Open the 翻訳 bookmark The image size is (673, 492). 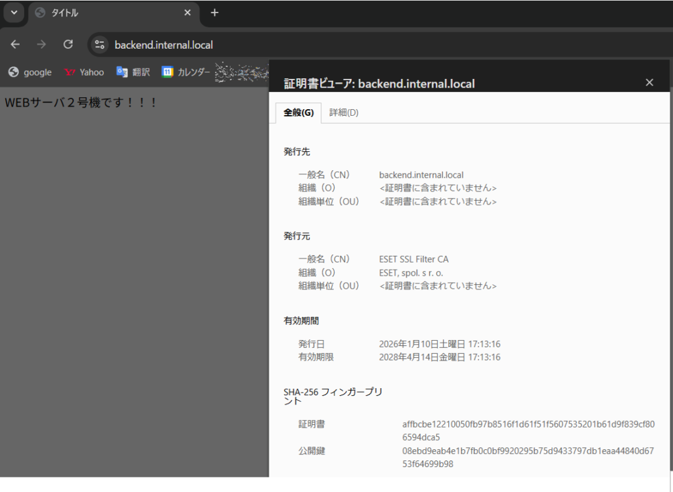tap(133, 72)
